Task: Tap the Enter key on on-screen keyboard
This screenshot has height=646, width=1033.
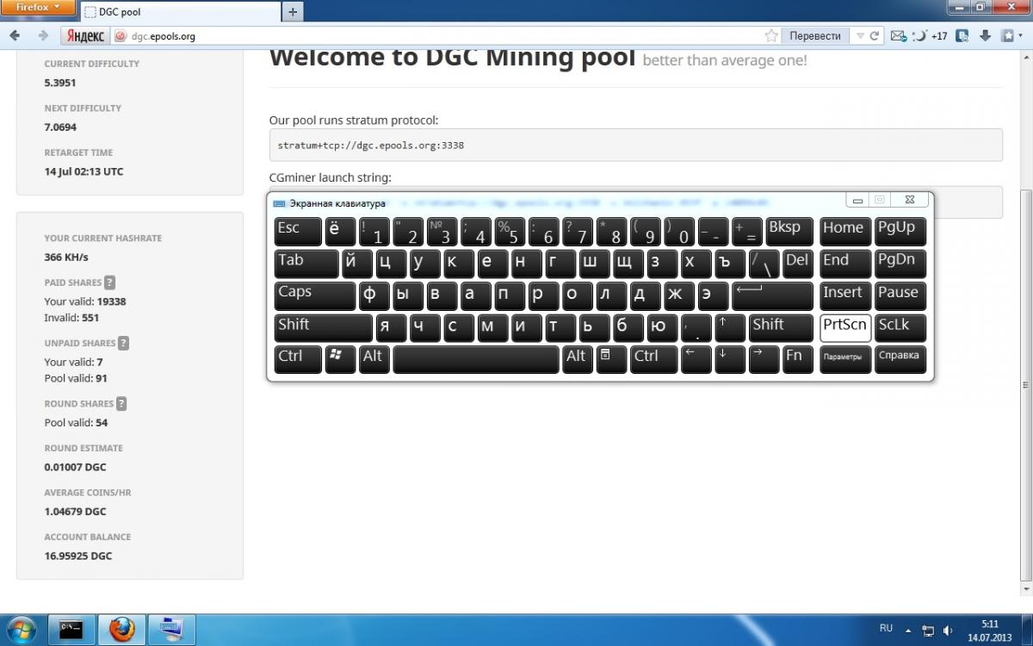Action: tap(772, 295)
